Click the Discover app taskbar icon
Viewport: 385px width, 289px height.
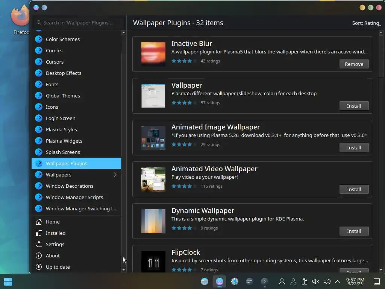pyautogui.click(x=220, y=281)
